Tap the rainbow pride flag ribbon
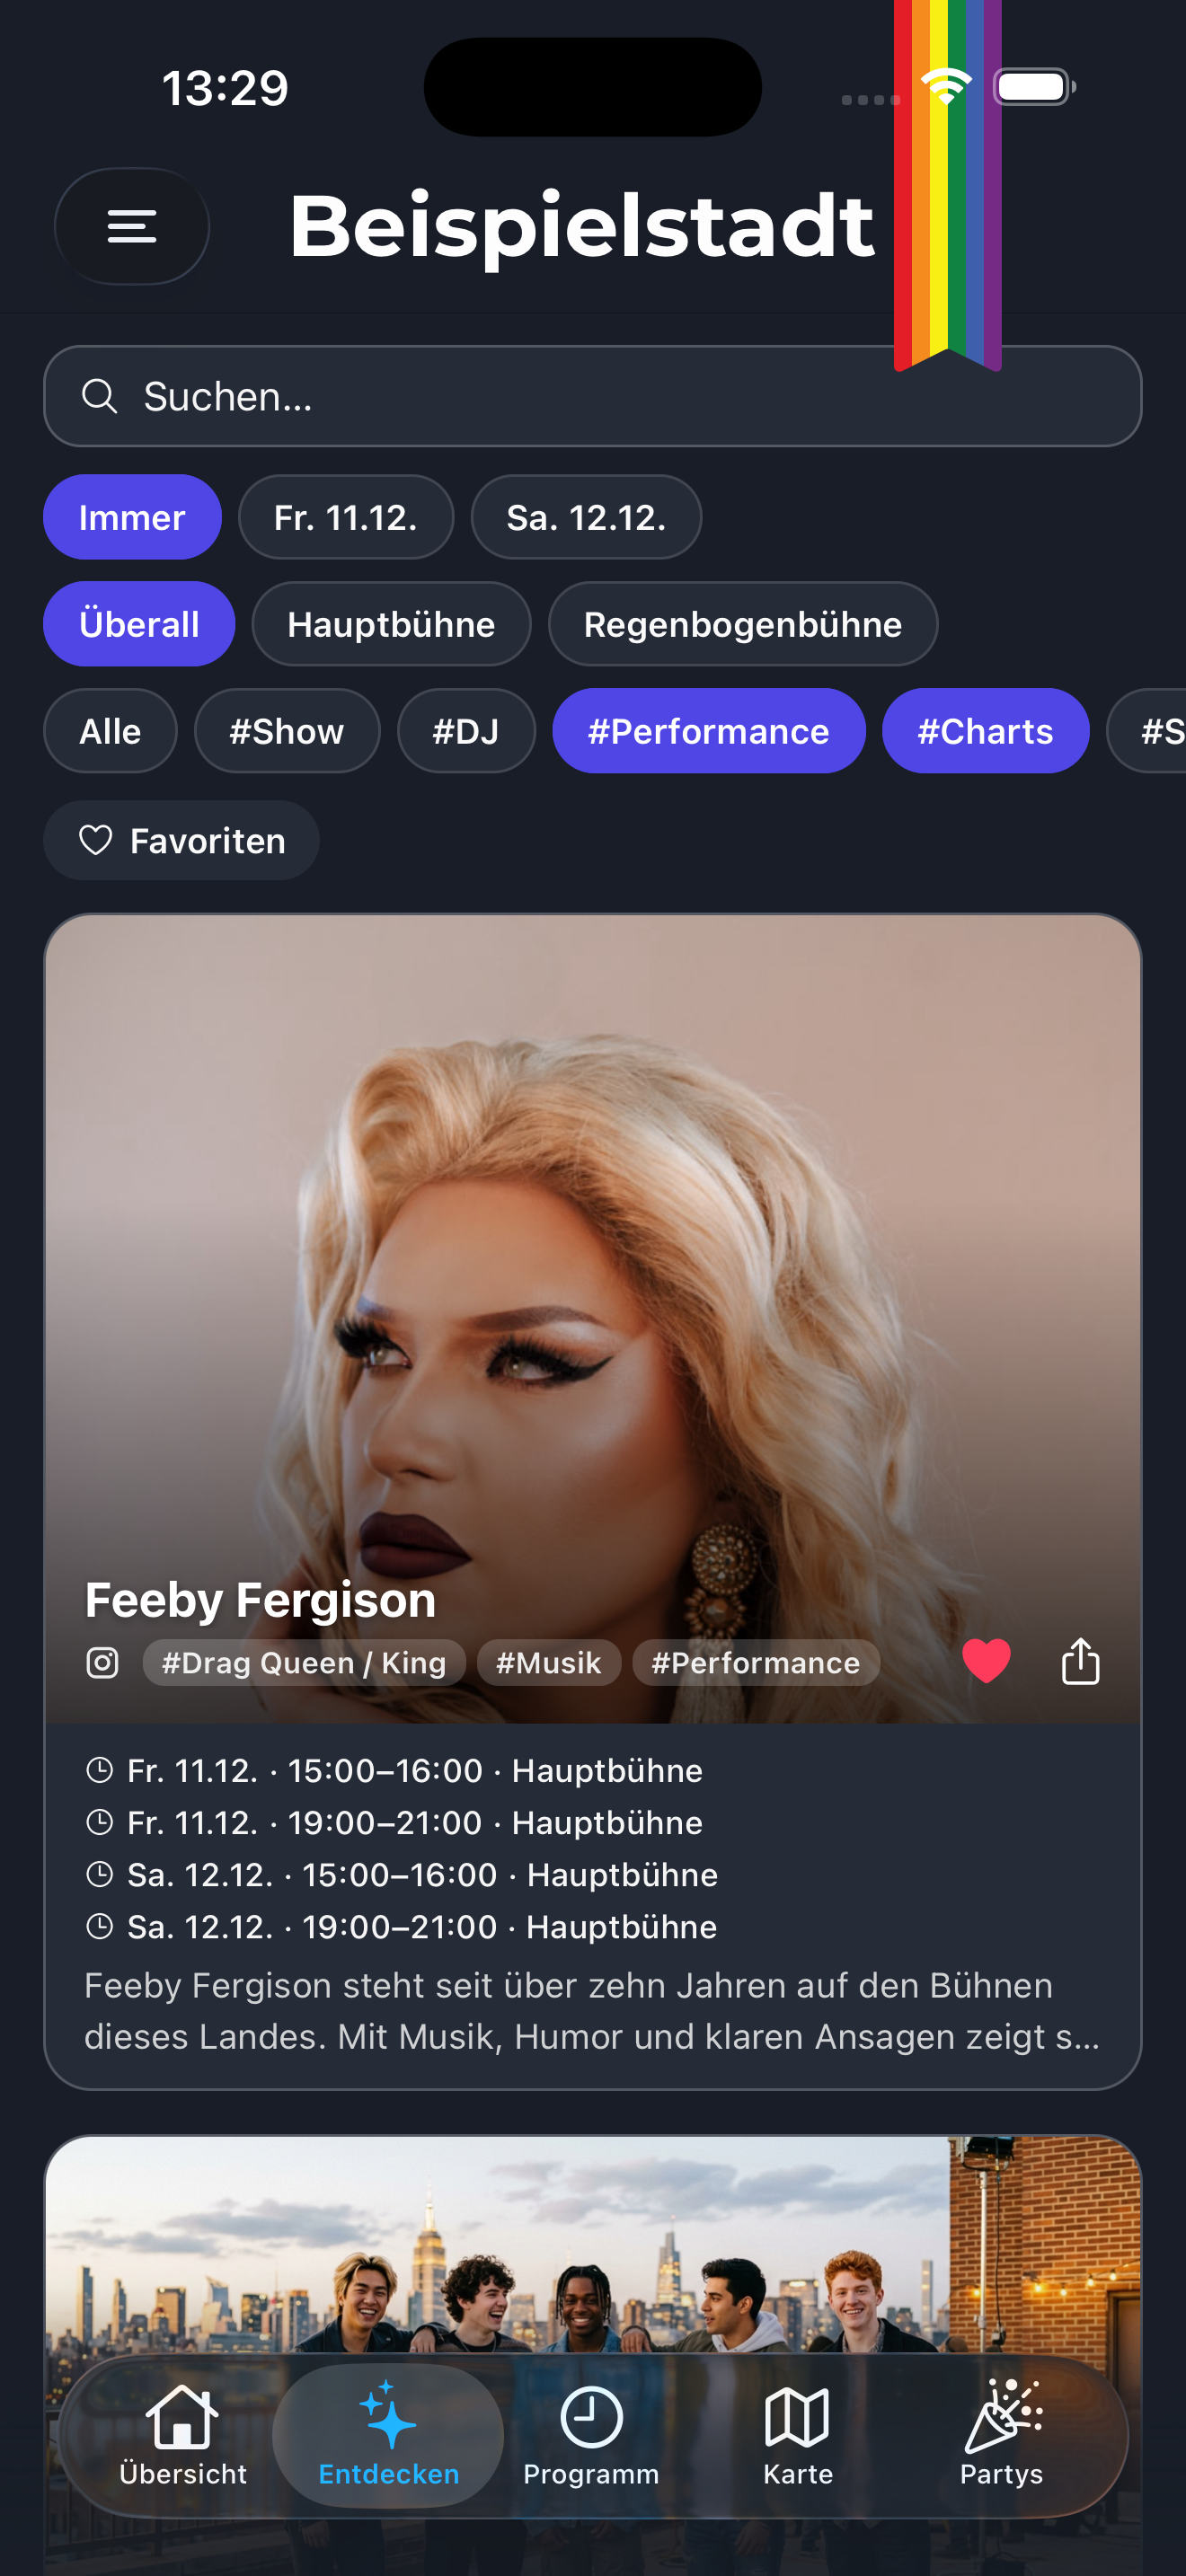The height and width of the screenshot is (2576, 1186). point(947,185)
